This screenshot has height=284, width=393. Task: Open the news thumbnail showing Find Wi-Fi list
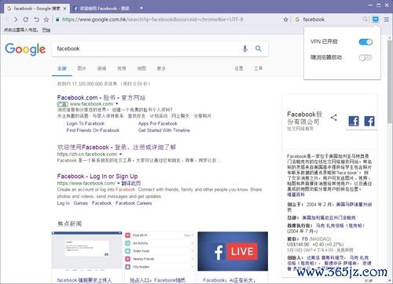pos(160,251)
